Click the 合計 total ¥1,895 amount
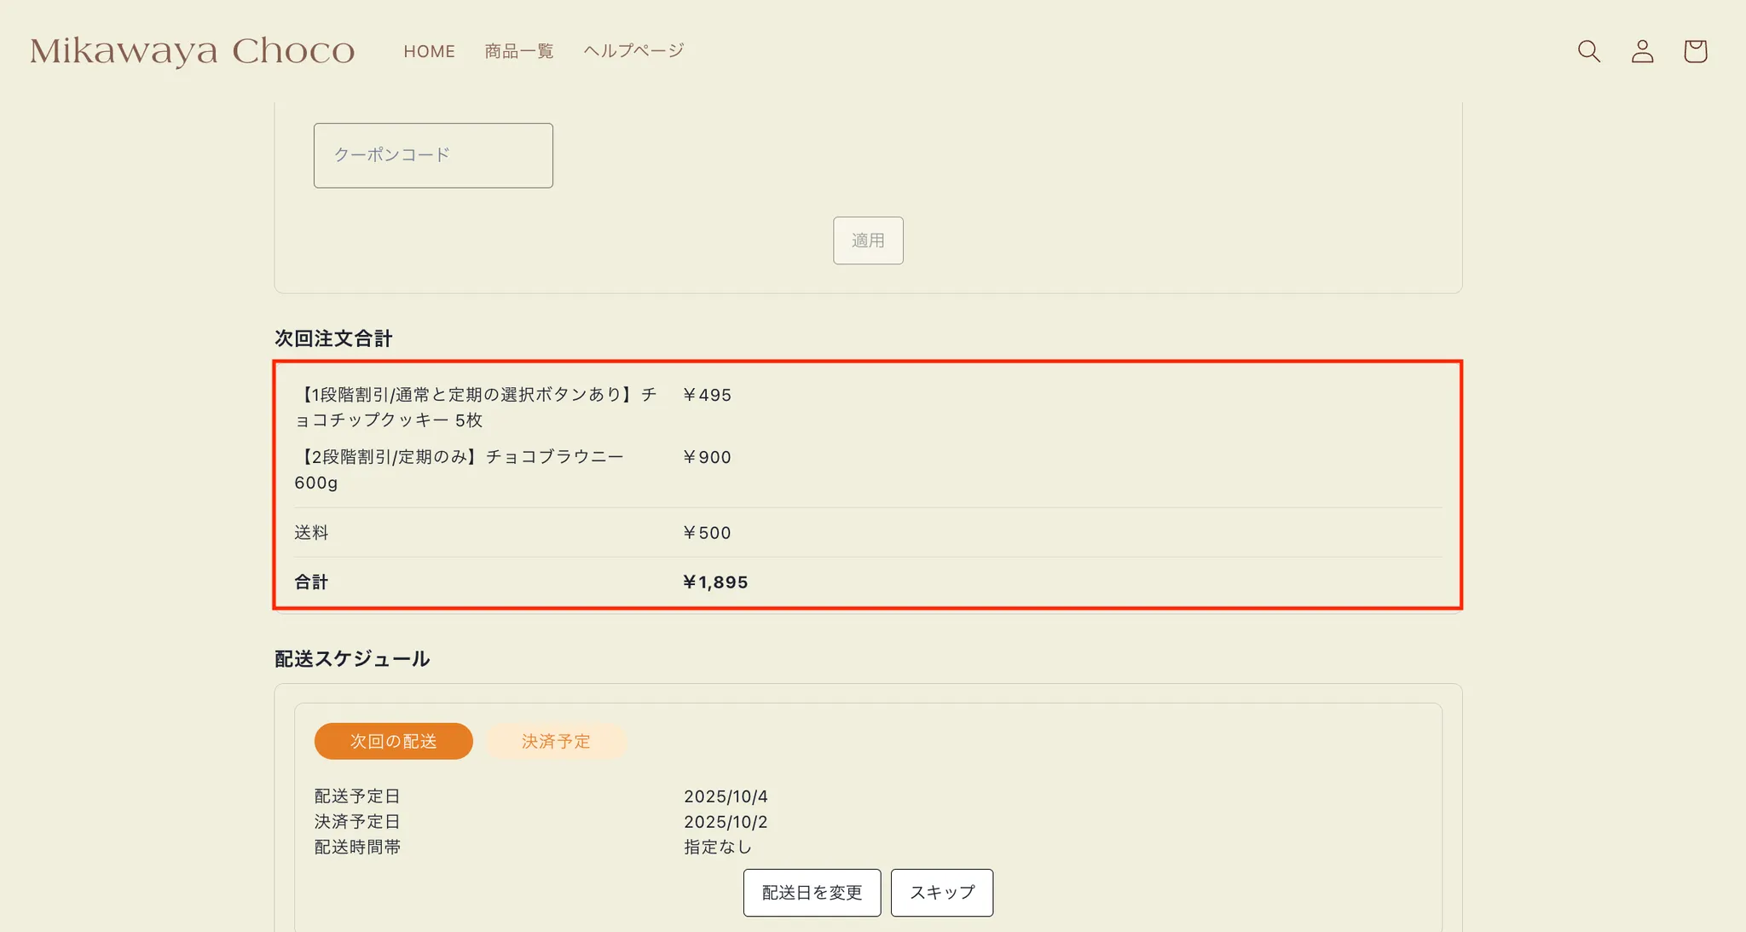Image resolution: width=1746 pixels, height=932 pixels. pos(715,582)
